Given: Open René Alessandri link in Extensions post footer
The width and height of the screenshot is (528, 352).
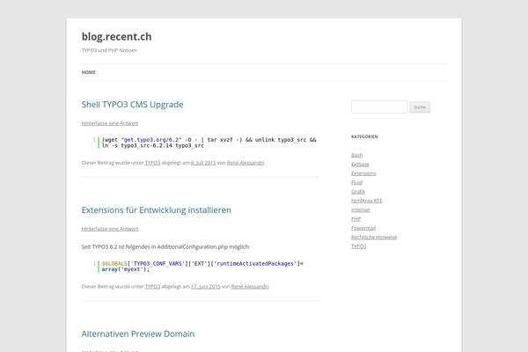Looking at the screenshot, I should [x=250, y=287].
